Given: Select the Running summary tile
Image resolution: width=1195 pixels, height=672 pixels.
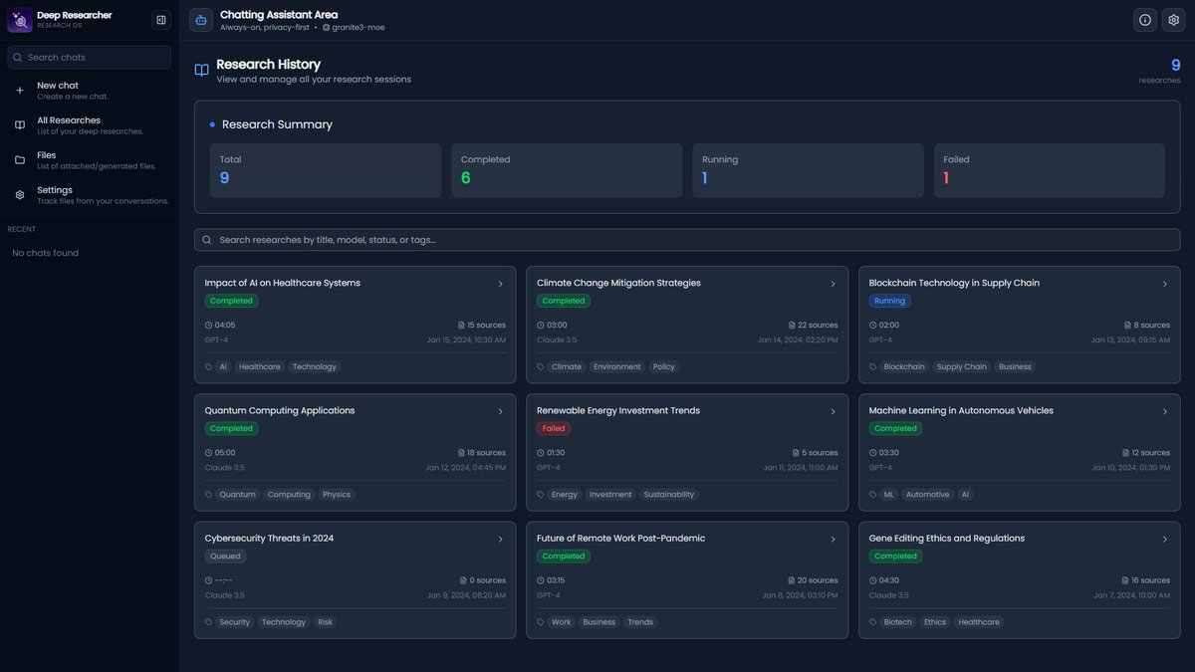Looking at the screenshot, I should coord(808,170).
